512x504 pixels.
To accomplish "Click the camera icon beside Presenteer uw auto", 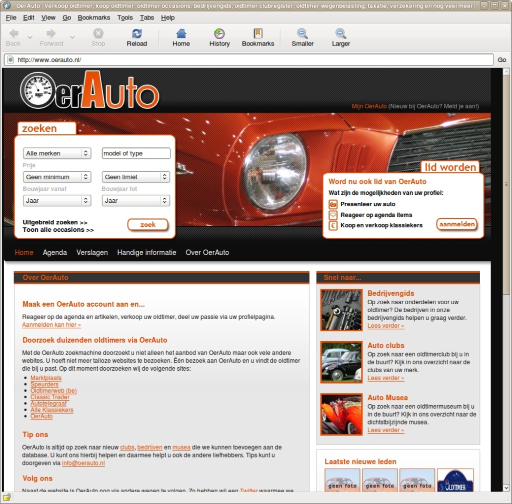I will [332, 204].
